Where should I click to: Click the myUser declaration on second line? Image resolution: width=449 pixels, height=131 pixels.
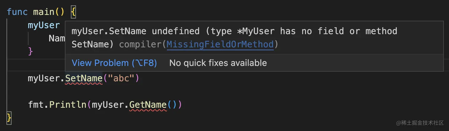[44, 25]
